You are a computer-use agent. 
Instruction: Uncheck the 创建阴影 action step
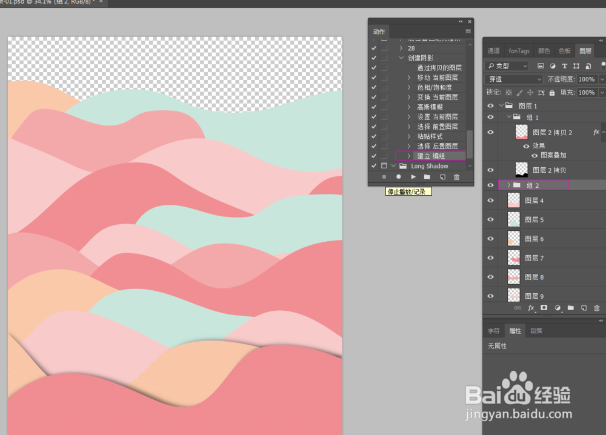[374, 58]
